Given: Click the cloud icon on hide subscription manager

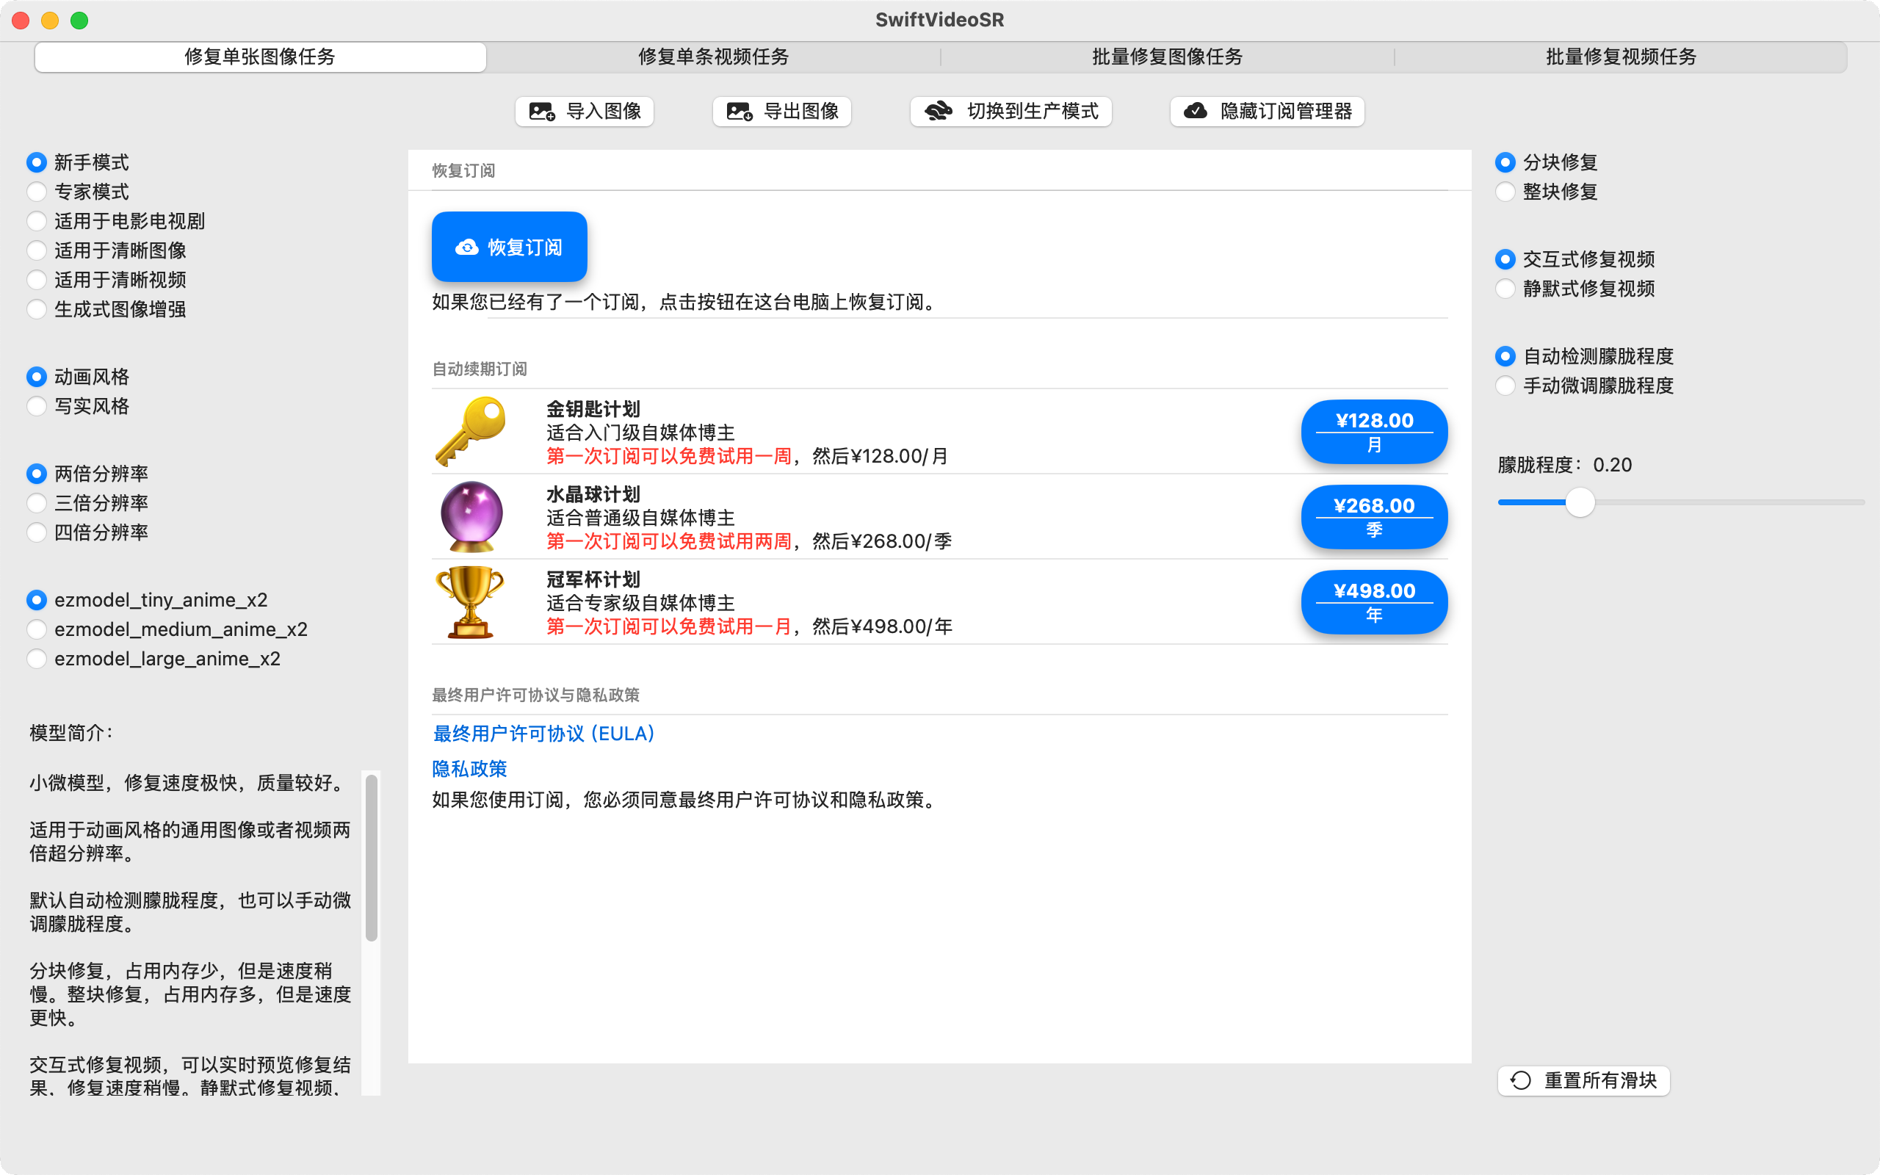Looking at the screenshot, I should click(x=1196, y=111).
